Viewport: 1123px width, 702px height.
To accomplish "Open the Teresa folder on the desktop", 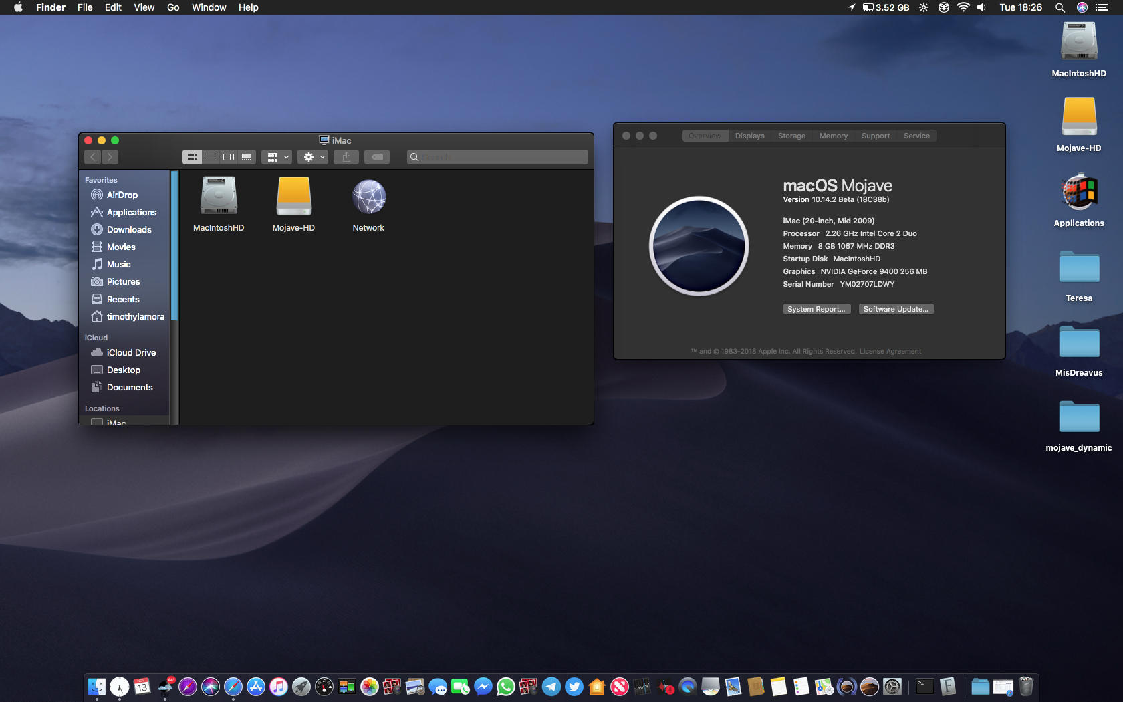I will 1079,268.
